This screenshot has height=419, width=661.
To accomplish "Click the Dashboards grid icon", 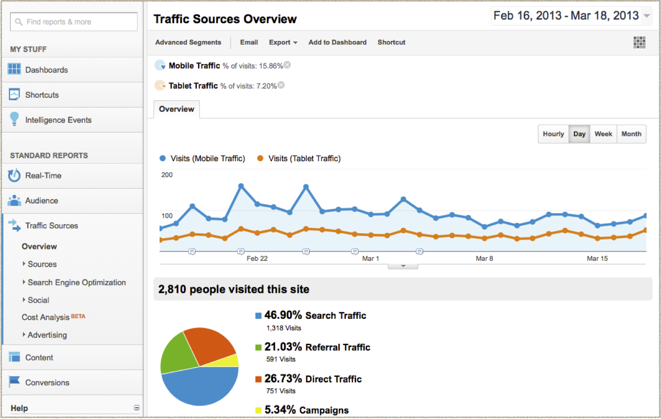I will coord(14,69).
